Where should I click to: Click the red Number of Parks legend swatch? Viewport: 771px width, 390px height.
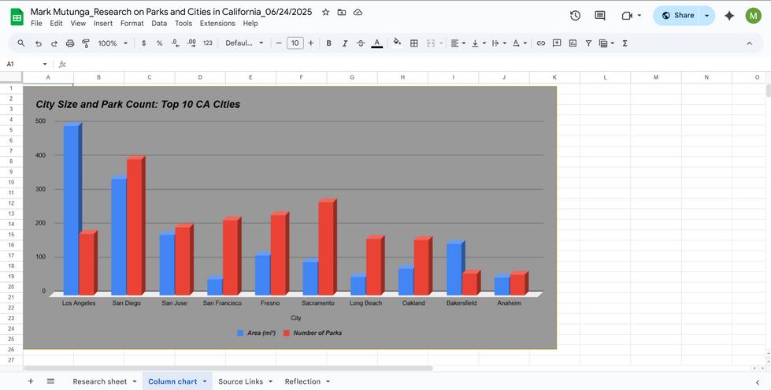(x=287, y=333)
